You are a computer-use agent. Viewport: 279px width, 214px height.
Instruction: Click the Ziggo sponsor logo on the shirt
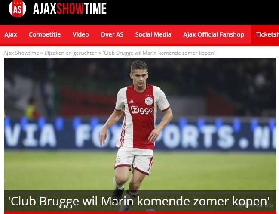(141, 110)
